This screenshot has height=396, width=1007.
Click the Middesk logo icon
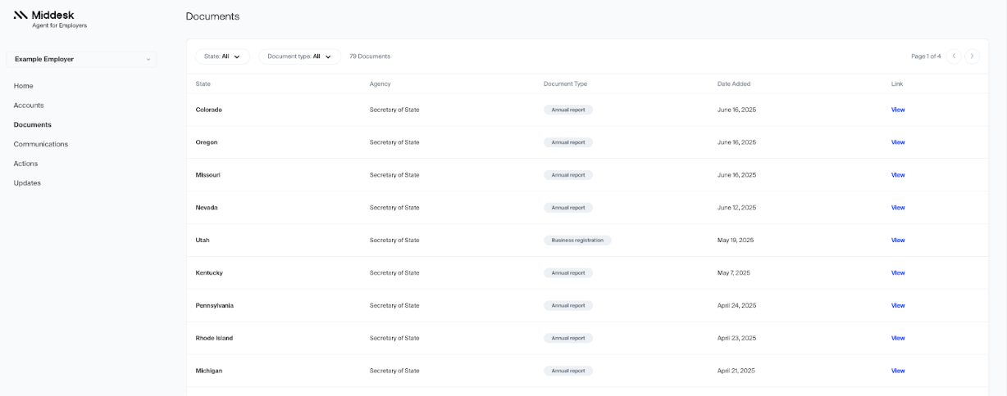tap(21, 15)
